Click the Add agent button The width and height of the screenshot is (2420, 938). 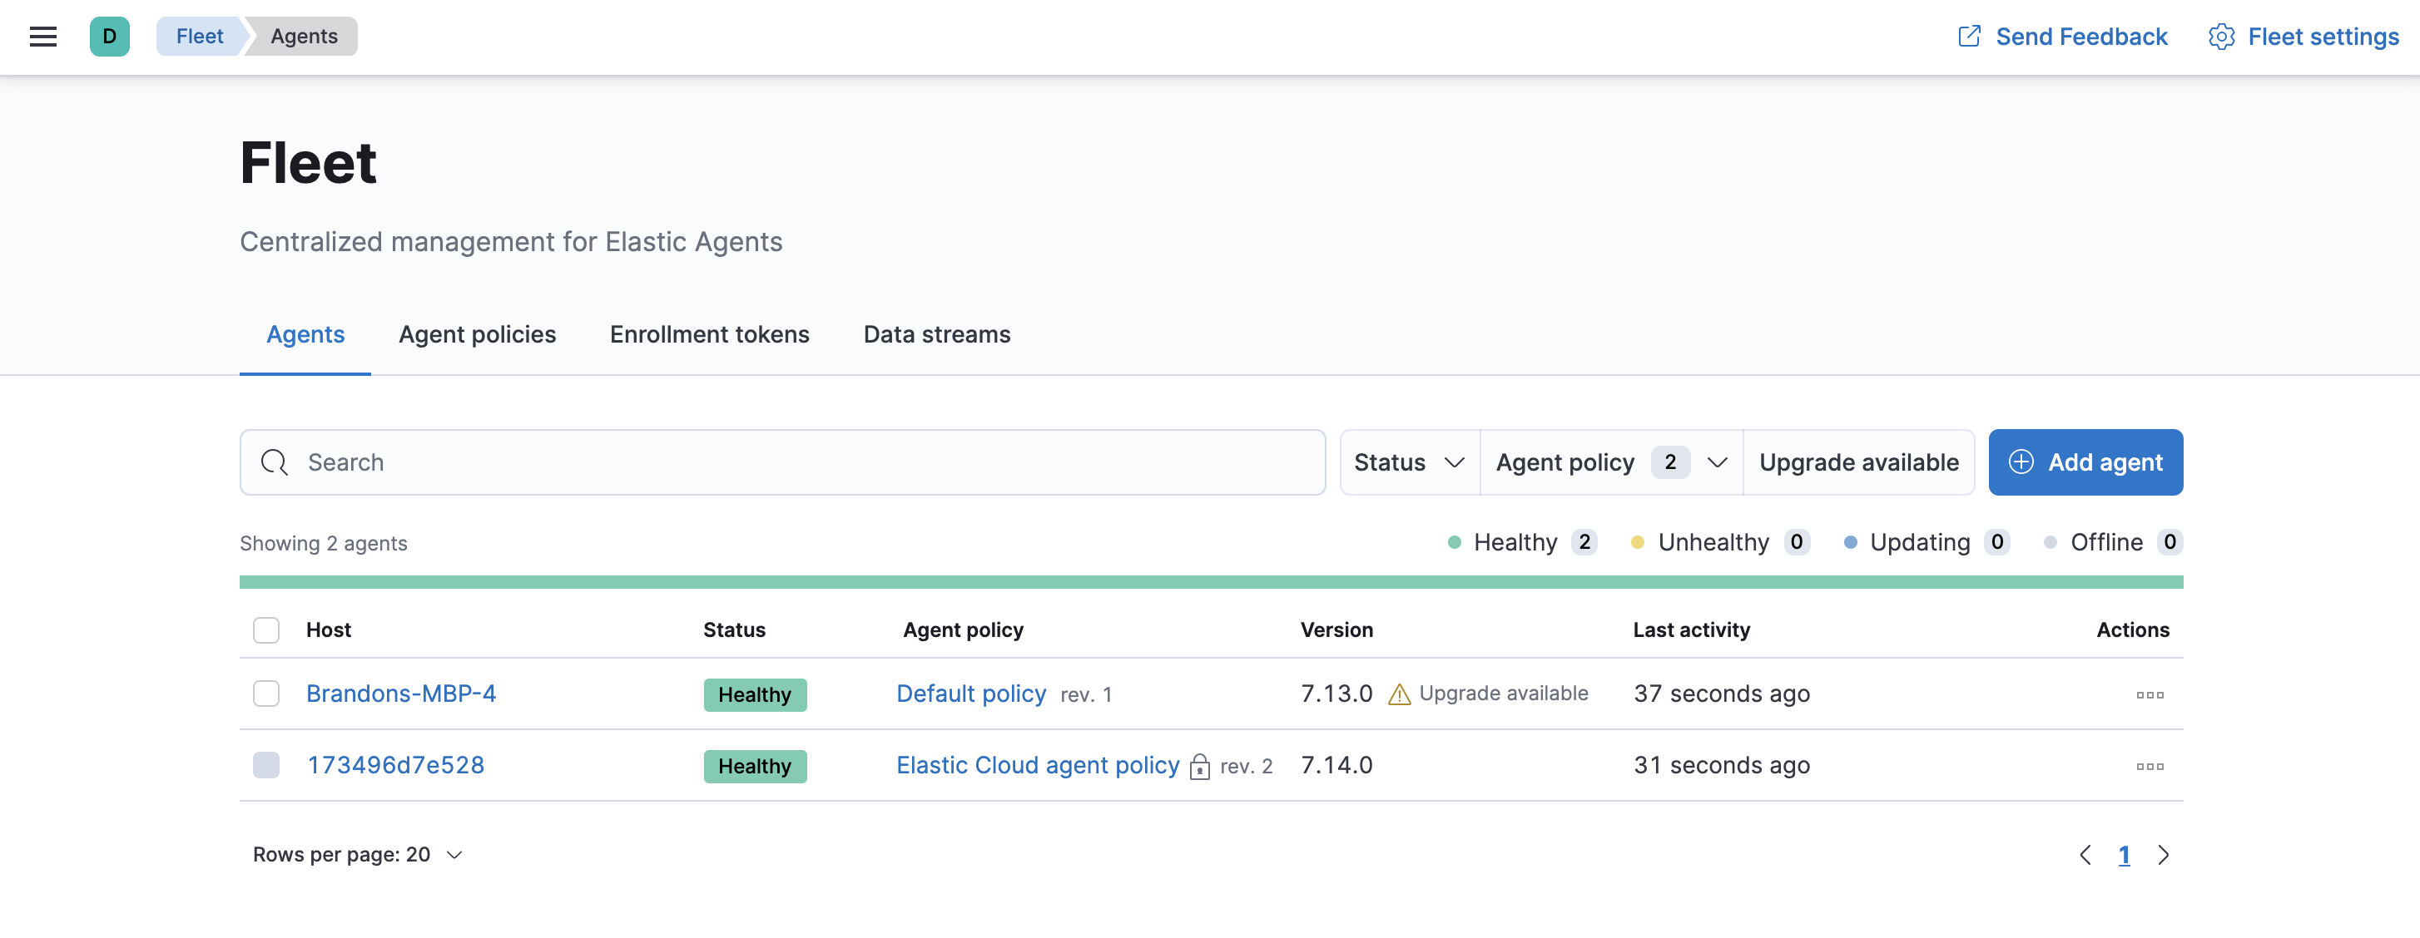[x=2085, y=463]
